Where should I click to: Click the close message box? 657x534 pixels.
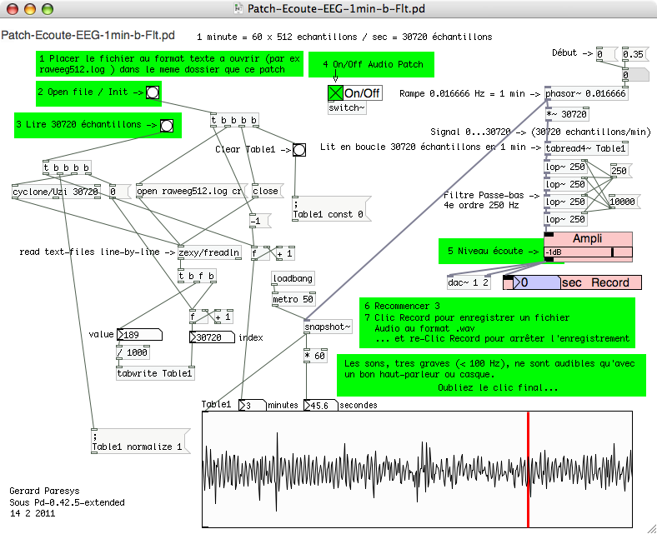click(x=268, y=192)
